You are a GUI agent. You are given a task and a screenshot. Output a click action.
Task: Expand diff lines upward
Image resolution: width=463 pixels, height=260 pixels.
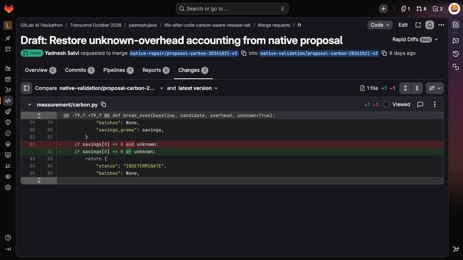tap(39, 115)
